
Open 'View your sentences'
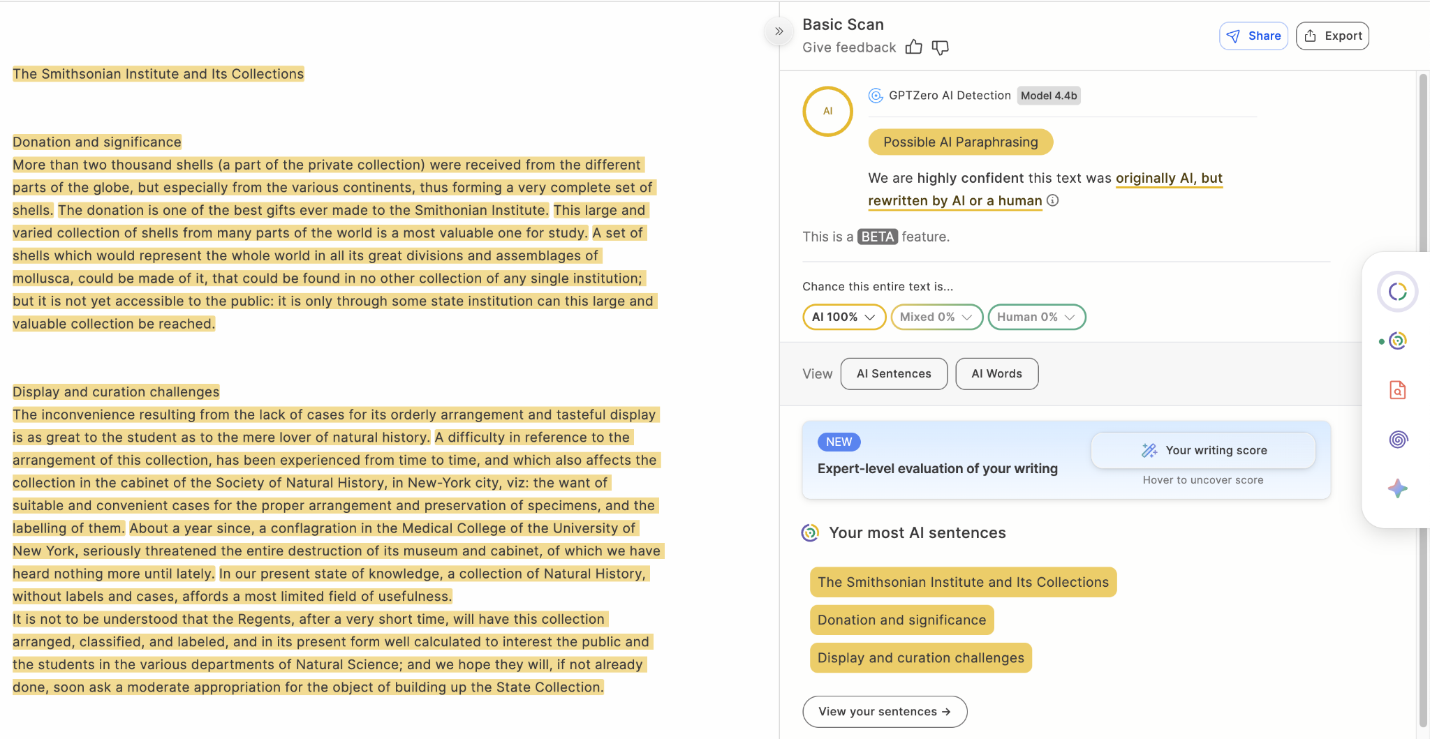[885, 712]
